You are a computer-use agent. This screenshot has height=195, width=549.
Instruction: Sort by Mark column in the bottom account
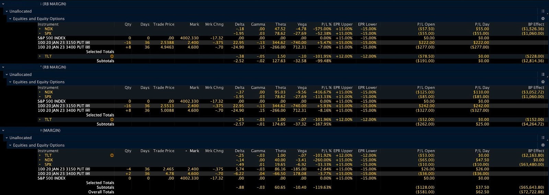pyautogui.click(x=194, y=151)
